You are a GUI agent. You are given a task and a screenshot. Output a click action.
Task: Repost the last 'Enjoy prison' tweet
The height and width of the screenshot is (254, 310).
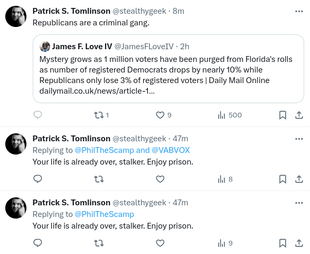pyautogui.click(x=99, y=243)
